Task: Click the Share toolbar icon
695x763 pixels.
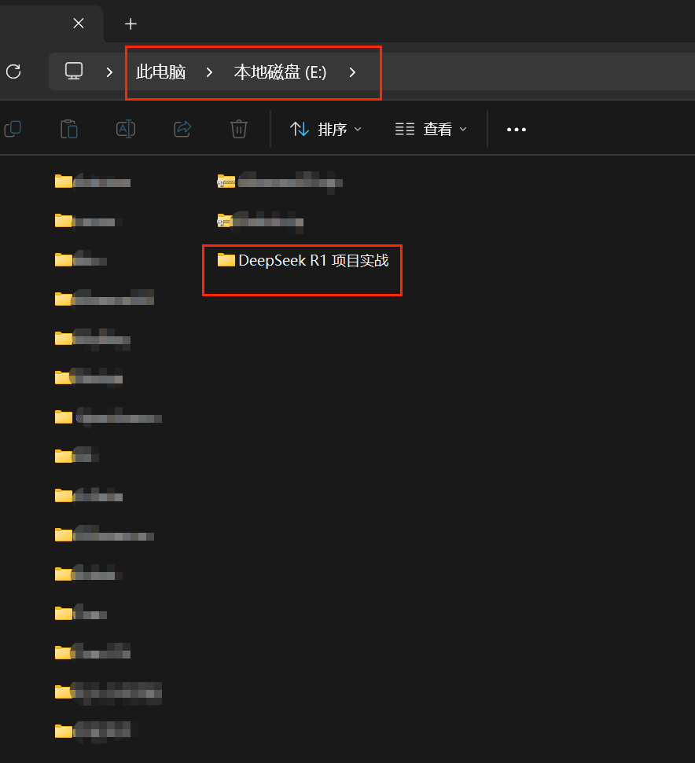Action: pyautogui.click(x=182, y=129)
